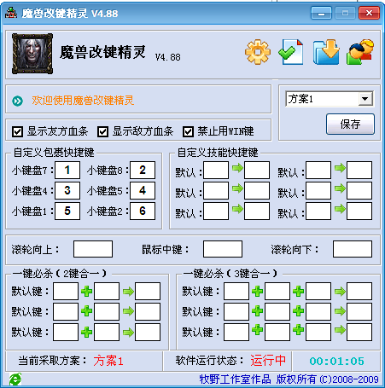This screenshot has width=385, height=388.
Task: Click the 鼠标中键 input box
Action: tap(223, 249)
